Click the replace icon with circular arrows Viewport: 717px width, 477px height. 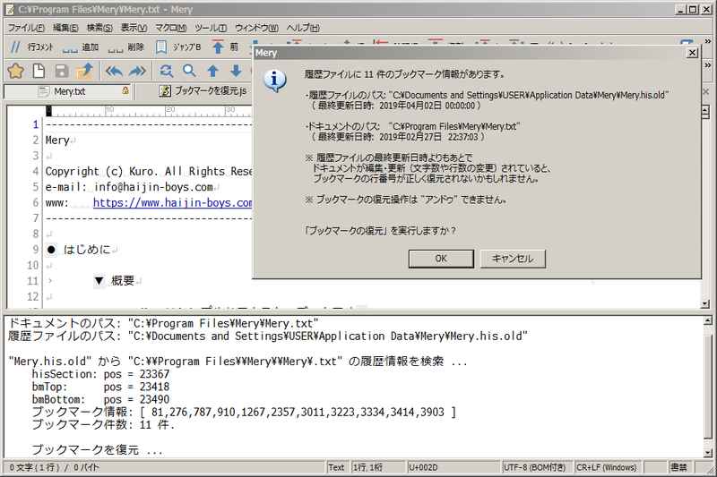point(167,71)
